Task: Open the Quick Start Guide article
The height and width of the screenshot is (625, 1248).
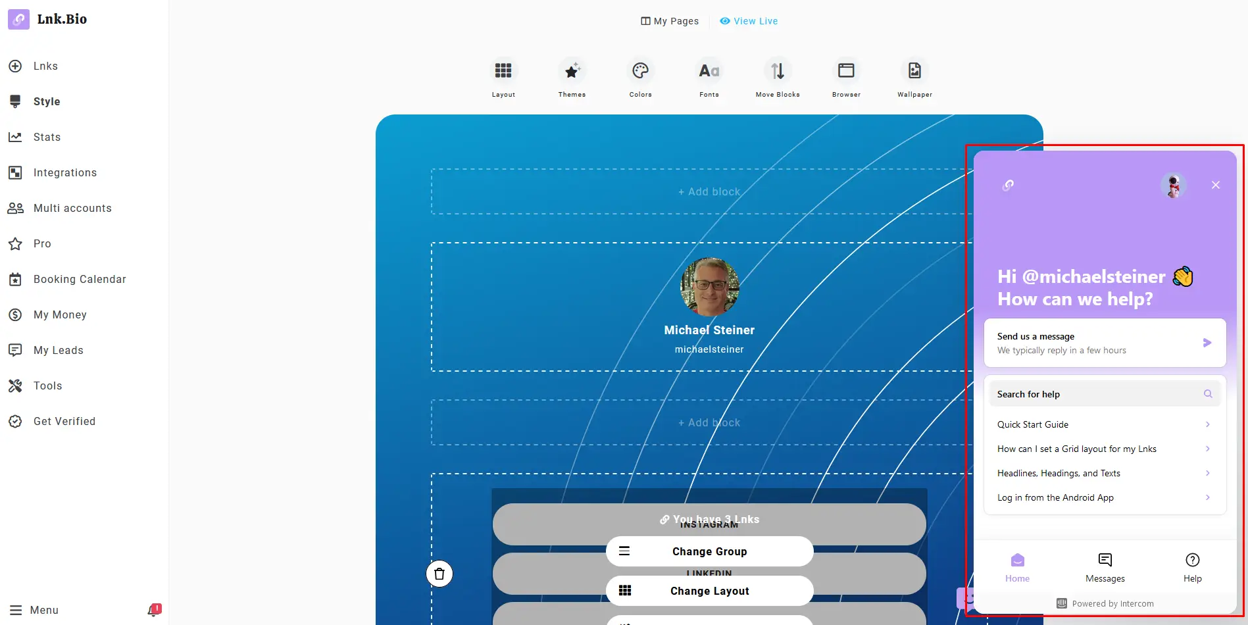Action: pos(1105,424)
